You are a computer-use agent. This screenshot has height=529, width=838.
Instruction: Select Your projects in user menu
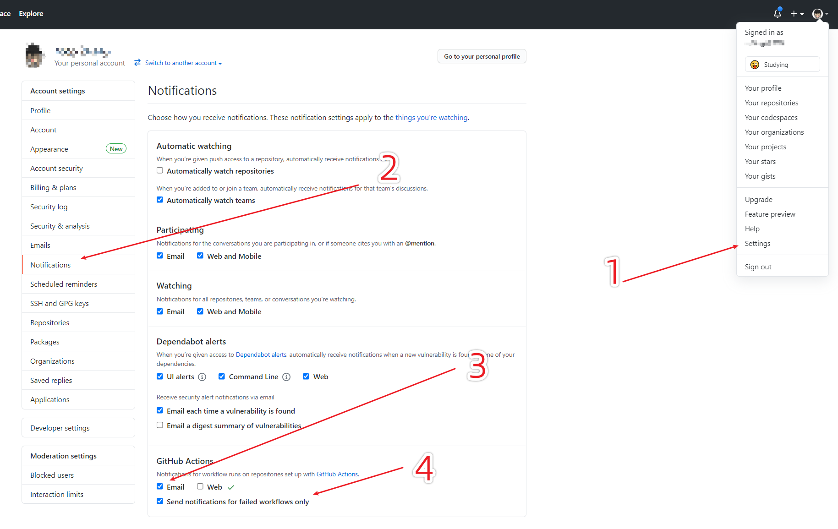(x=783, y=147)
